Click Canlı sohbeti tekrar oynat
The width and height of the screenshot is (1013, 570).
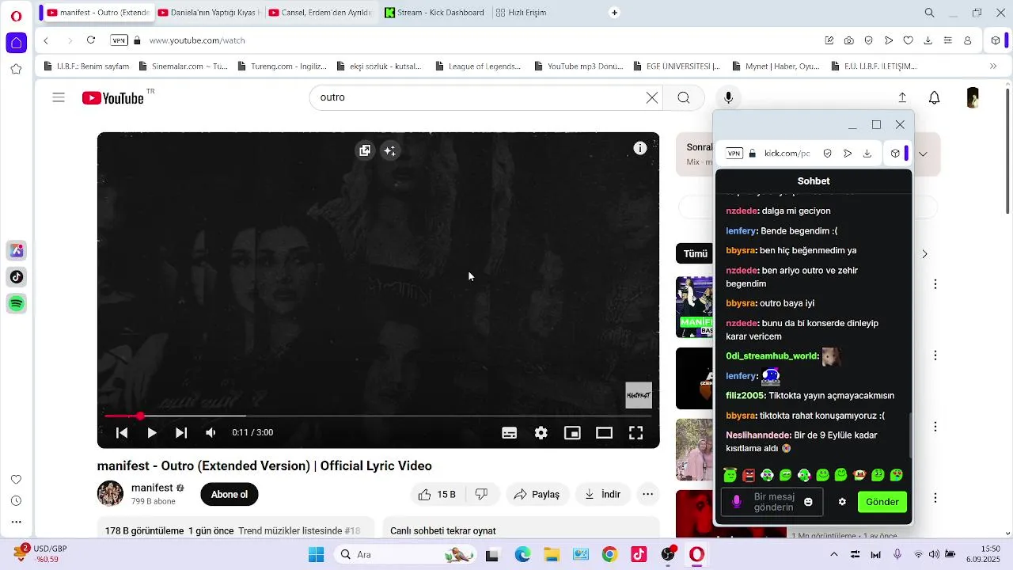click(443, 530)
